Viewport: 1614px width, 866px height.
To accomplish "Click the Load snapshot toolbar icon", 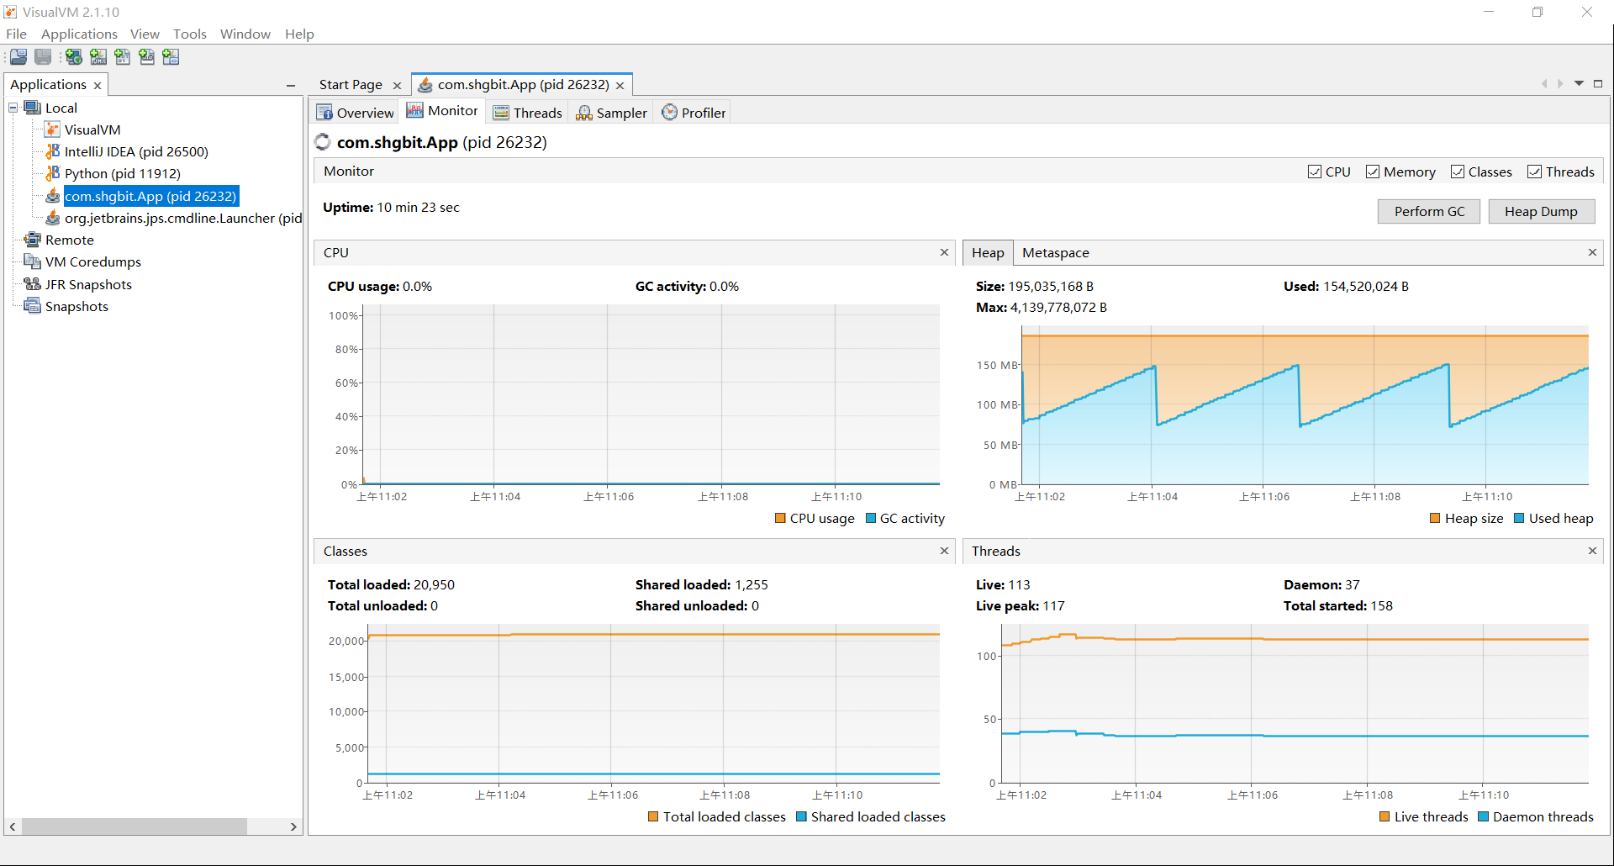I will click(x=18, y=57).
